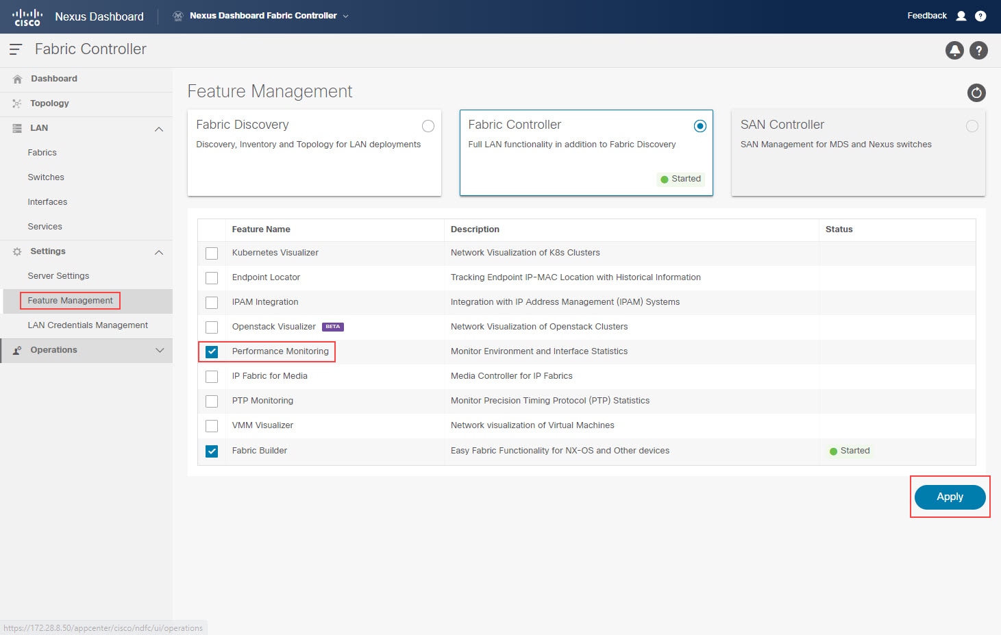Collapse the Settings section chevron
This screenshot has height=635, width=1001.
click(159, 252)
